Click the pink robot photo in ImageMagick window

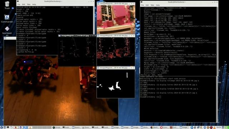click(x=116, y=19)
